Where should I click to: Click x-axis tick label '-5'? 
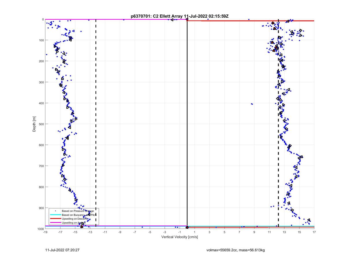click(150, 232)
